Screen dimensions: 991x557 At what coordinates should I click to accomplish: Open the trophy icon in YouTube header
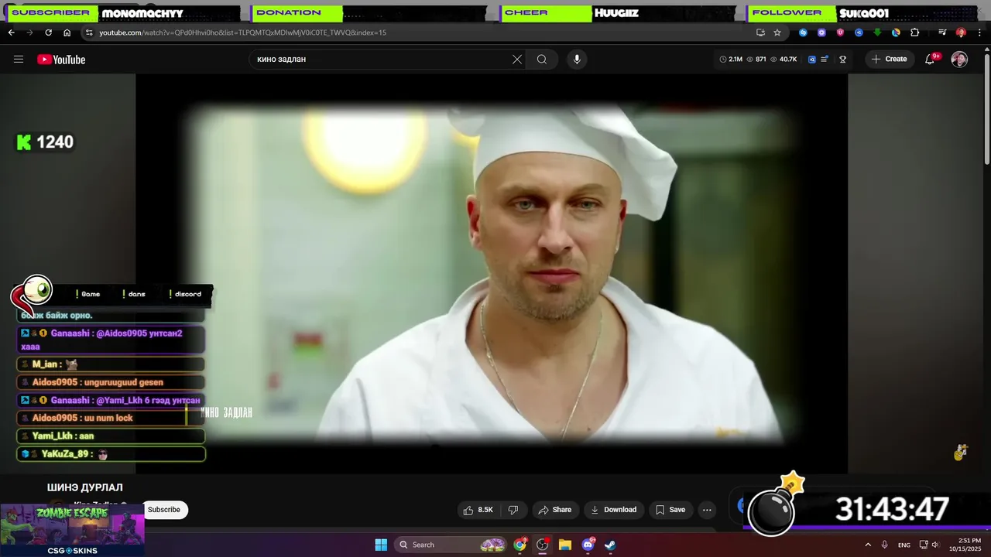point(843,60)
